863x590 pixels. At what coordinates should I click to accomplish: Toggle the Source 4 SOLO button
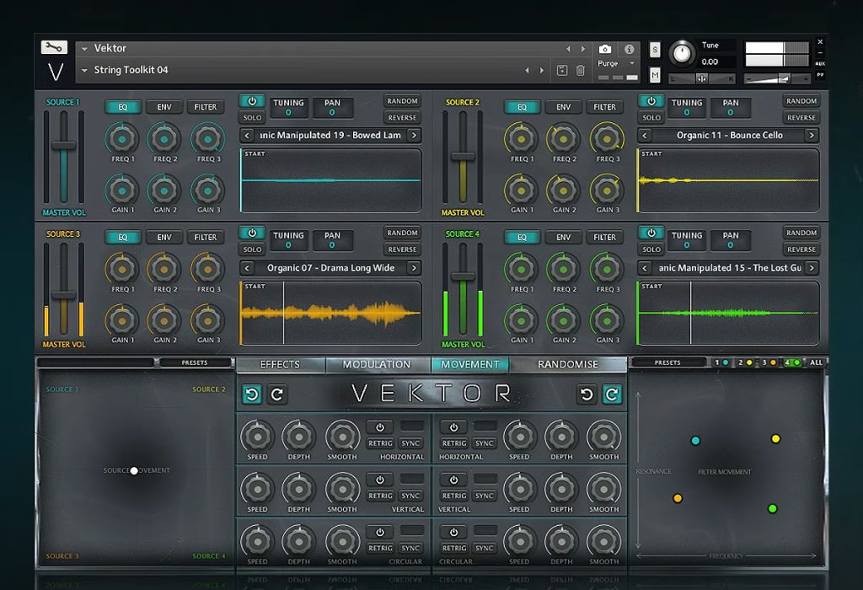click(651, 249)
